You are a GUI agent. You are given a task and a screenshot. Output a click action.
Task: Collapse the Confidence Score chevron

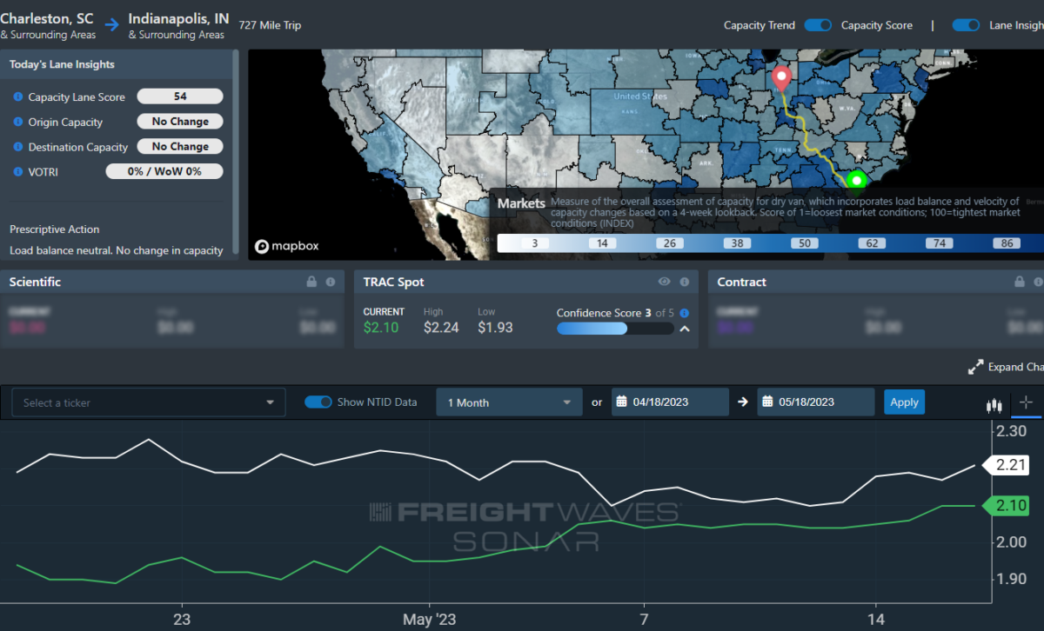click(685, 329)
